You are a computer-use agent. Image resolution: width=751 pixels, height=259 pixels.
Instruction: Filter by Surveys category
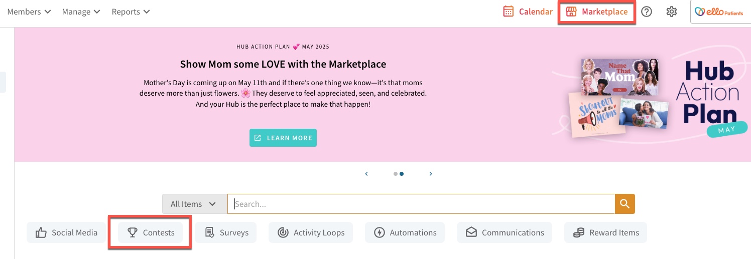(x=226, y=232)
